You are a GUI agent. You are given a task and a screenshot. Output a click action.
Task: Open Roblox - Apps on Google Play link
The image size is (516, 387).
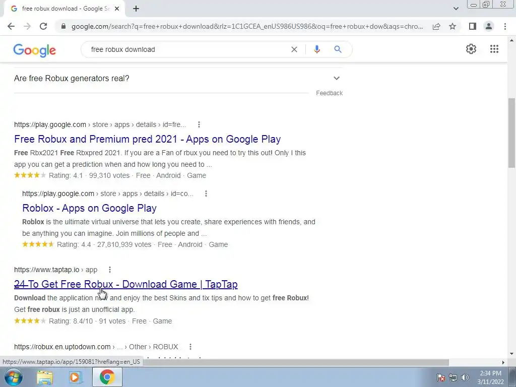click(89, 208)
